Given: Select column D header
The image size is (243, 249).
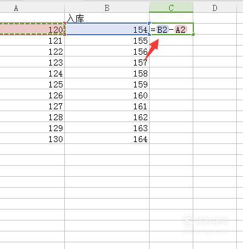Looking at the screenshot, I should [x=215, y=8].
